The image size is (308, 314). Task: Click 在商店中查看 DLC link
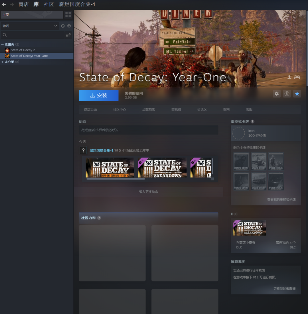point(246,245)
